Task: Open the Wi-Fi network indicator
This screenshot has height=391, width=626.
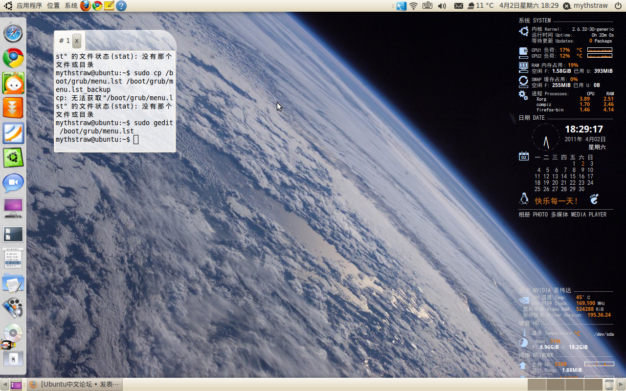Action: click(414, 6)
